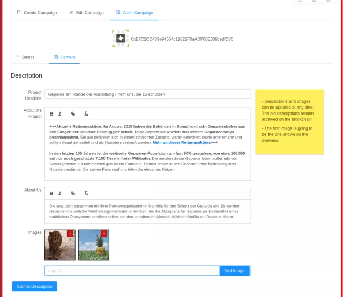The width and height of the screenshot is (343, 297).
Task: Remove the pineapple image
Action: click(x=104, y=233)
